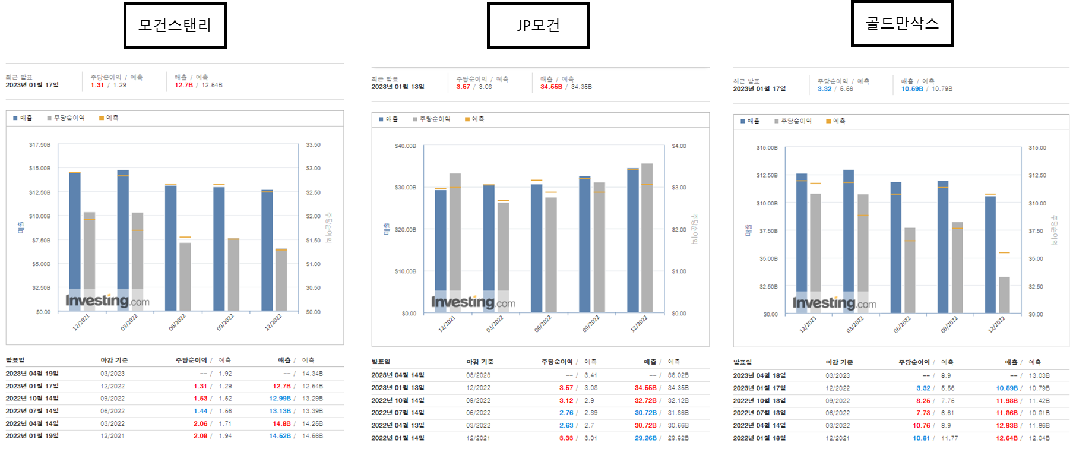Click revenue value 12.64B in 골드만삭스 table
Viewport: 1073px width, 449px height.
click(1007, 438)
